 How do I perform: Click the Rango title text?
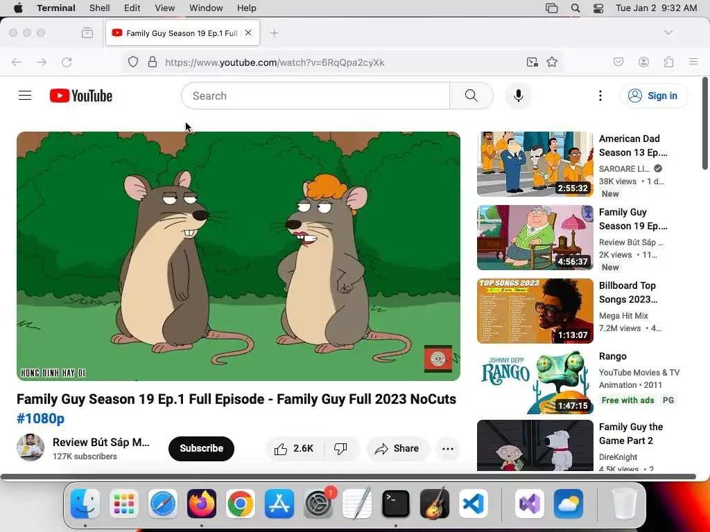[613, 356]
